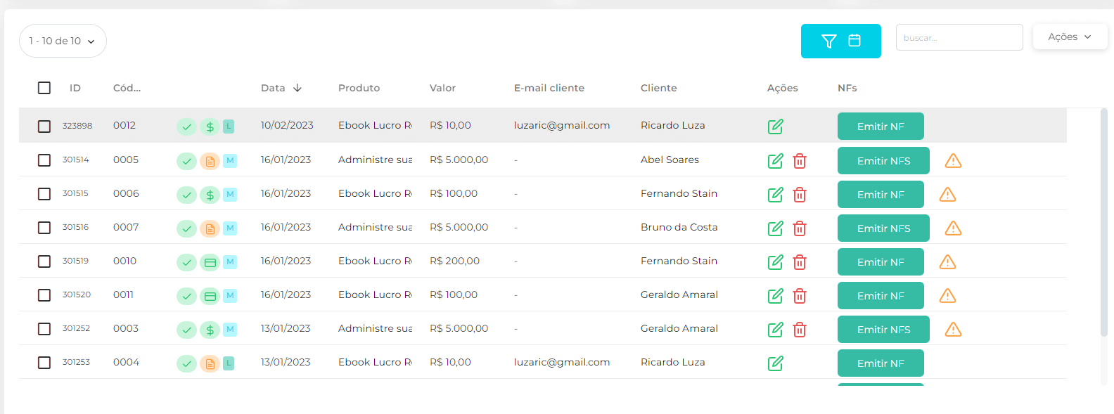Click the ID column header
The width and height of the screenshot is (1114, 414).
point(75,88)
